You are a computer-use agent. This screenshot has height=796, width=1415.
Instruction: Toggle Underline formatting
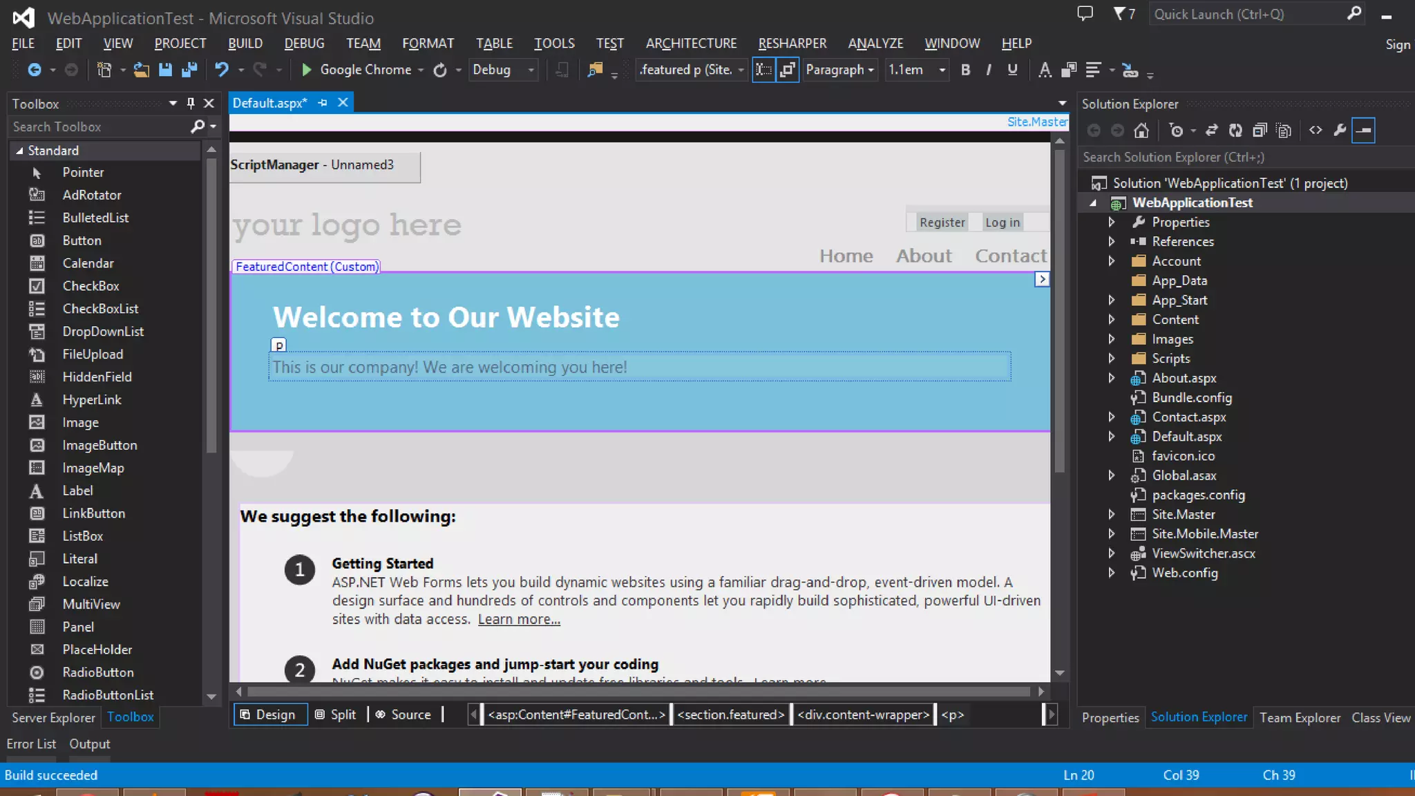(1012, 70)
